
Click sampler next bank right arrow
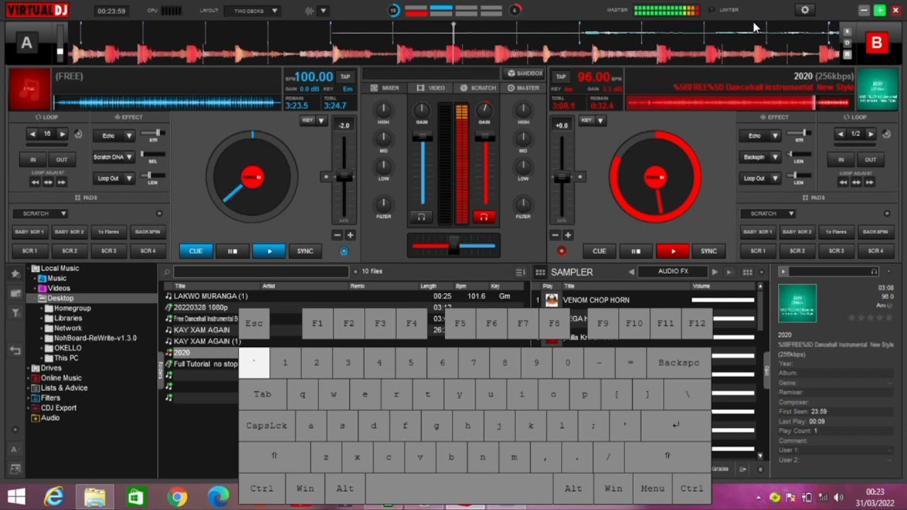tap(714, 272)
